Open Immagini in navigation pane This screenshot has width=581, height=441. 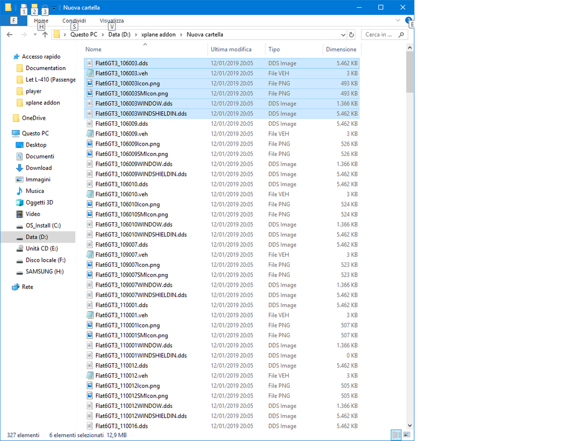(x=38, y=179)
